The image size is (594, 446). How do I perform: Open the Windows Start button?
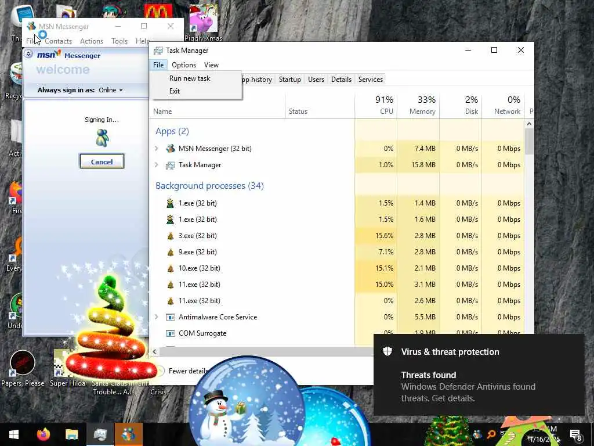click(x=14, y=434)
